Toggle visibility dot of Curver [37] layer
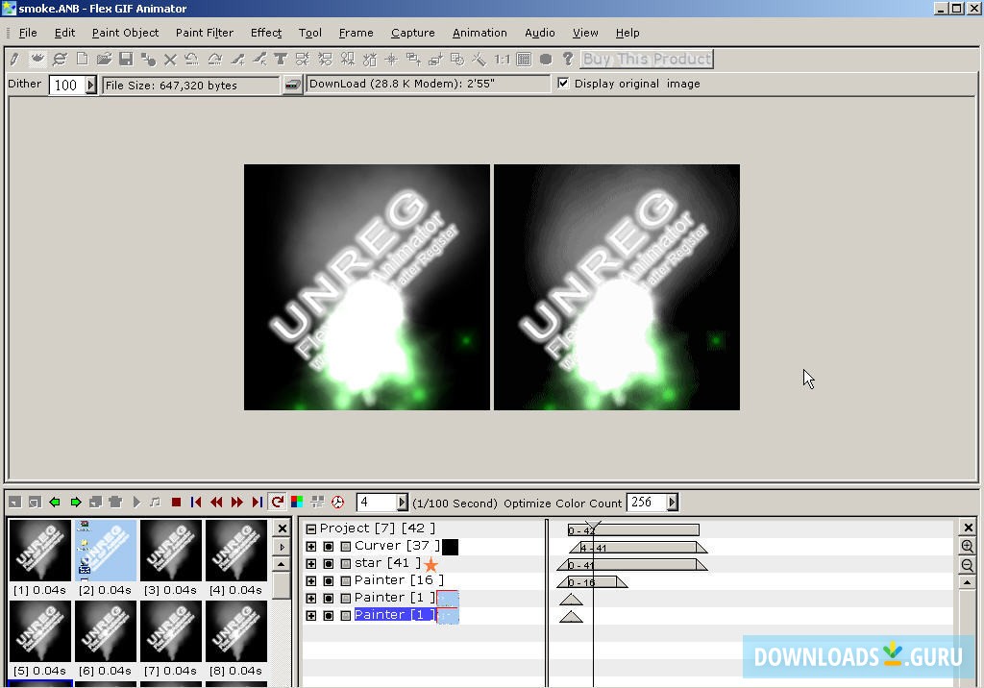Screen dimensions: 984x688 coord(329,547)
